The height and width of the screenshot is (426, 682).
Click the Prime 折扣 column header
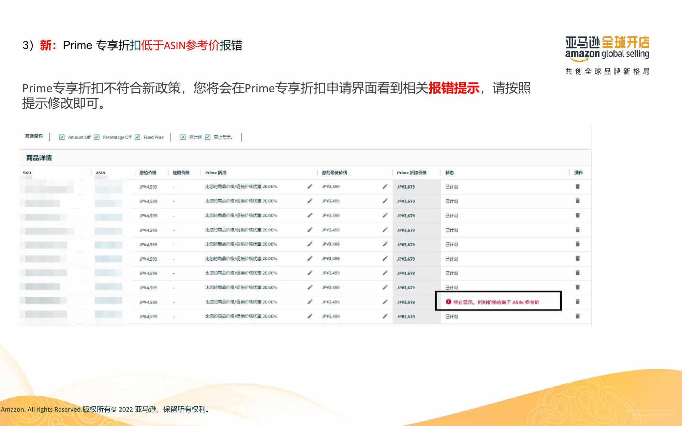click(216, 173)
